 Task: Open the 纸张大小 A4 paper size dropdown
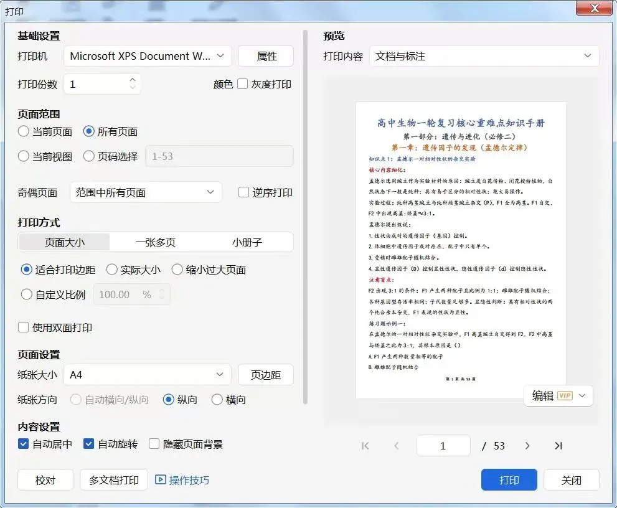(x=147, y=375)
